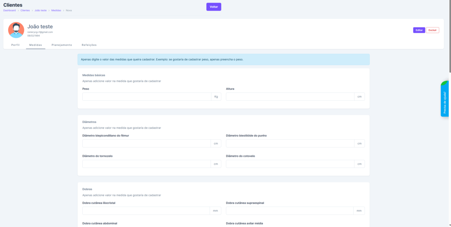The width and height of the screenshot is (451, 227).
Task: Navigate to Clientes breadcrumb link
Action: (25, 11)
